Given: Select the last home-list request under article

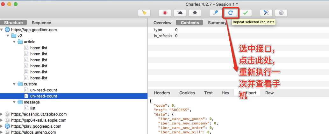Looking at the screenshot, I should (x=39, y=78).
